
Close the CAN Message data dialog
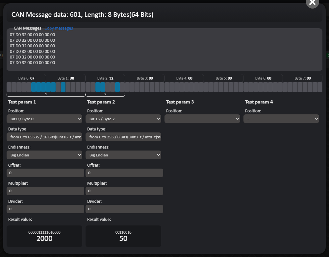[x=313, y=3]
